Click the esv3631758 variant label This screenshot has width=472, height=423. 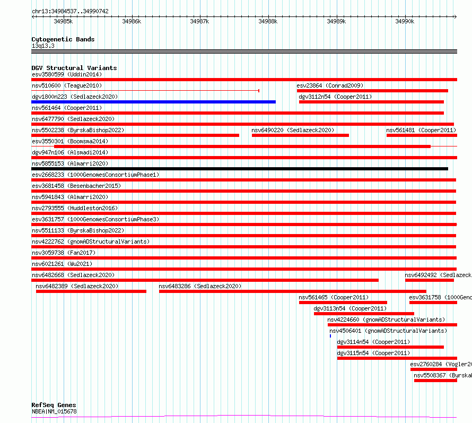(440, 297)
